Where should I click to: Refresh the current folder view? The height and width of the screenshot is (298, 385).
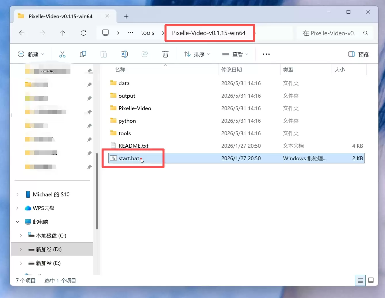[83, 33]
